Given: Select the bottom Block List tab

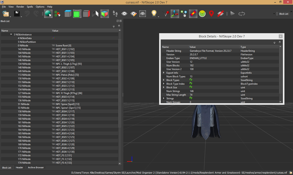Looking at the screenshot, I should click(x=7, y=168).
